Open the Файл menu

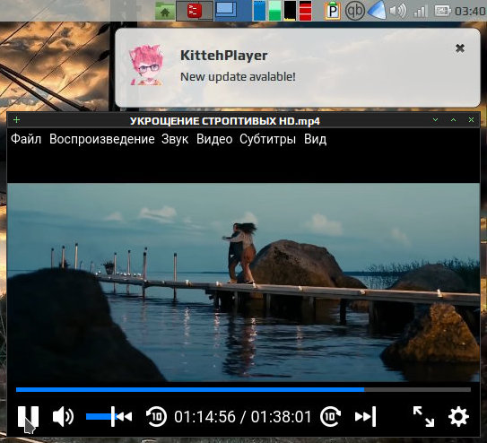coord(26,139)
